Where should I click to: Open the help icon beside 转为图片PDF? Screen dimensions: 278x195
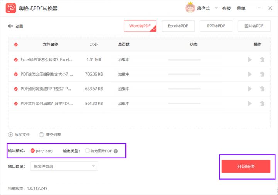(x=115, y=151)
